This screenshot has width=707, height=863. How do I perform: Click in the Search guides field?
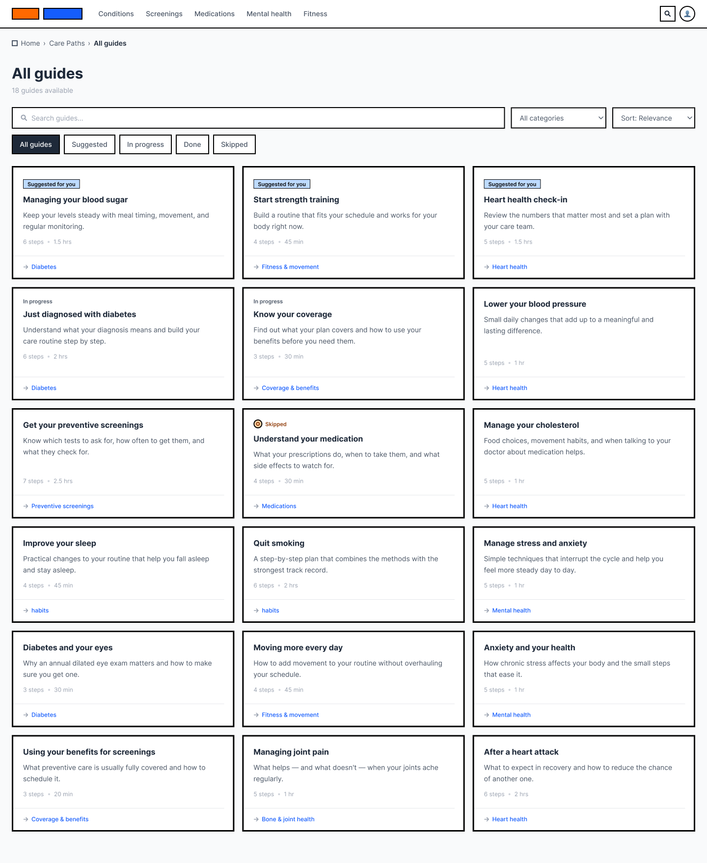[258, 118]
